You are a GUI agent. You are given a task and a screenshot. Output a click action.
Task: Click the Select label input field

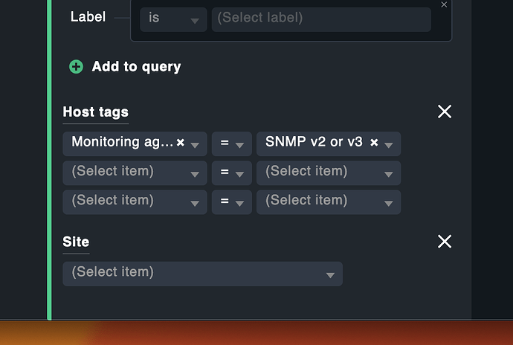coord(320,19)
